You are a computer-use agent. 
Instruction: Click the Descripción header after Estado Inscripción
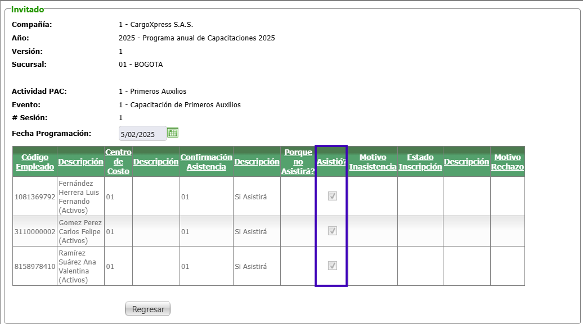click(467, 162)
